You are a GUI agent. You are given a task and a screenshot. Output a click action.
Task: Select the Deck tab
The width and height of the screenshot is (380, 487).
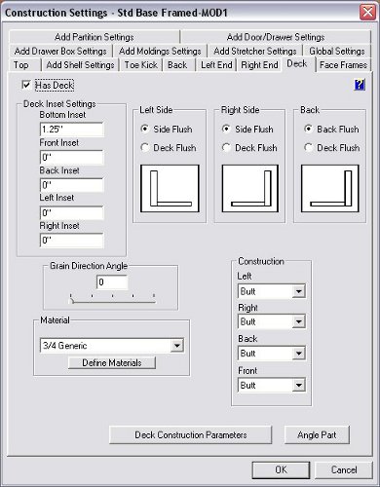(297, 64)
